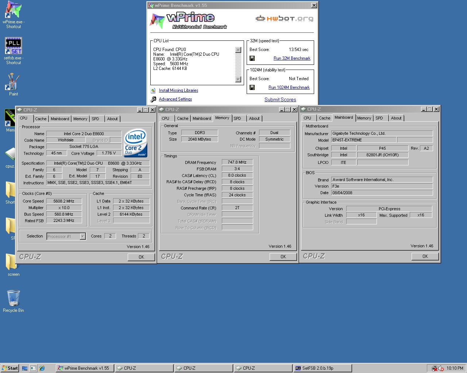This screenshot has height=373, width=467.
Task: Click the Command Rate value 2T
Action: 237,208
